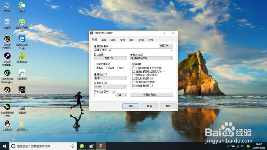Screen dimensions: 267x150
Task: Switch to 360 browser in the taskbar
Action: pyautogui.click(x=82, y=146)
